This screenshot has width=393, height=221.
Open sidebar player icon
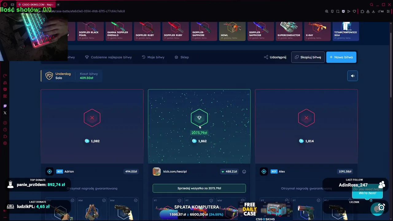click(x=5, y=123)
